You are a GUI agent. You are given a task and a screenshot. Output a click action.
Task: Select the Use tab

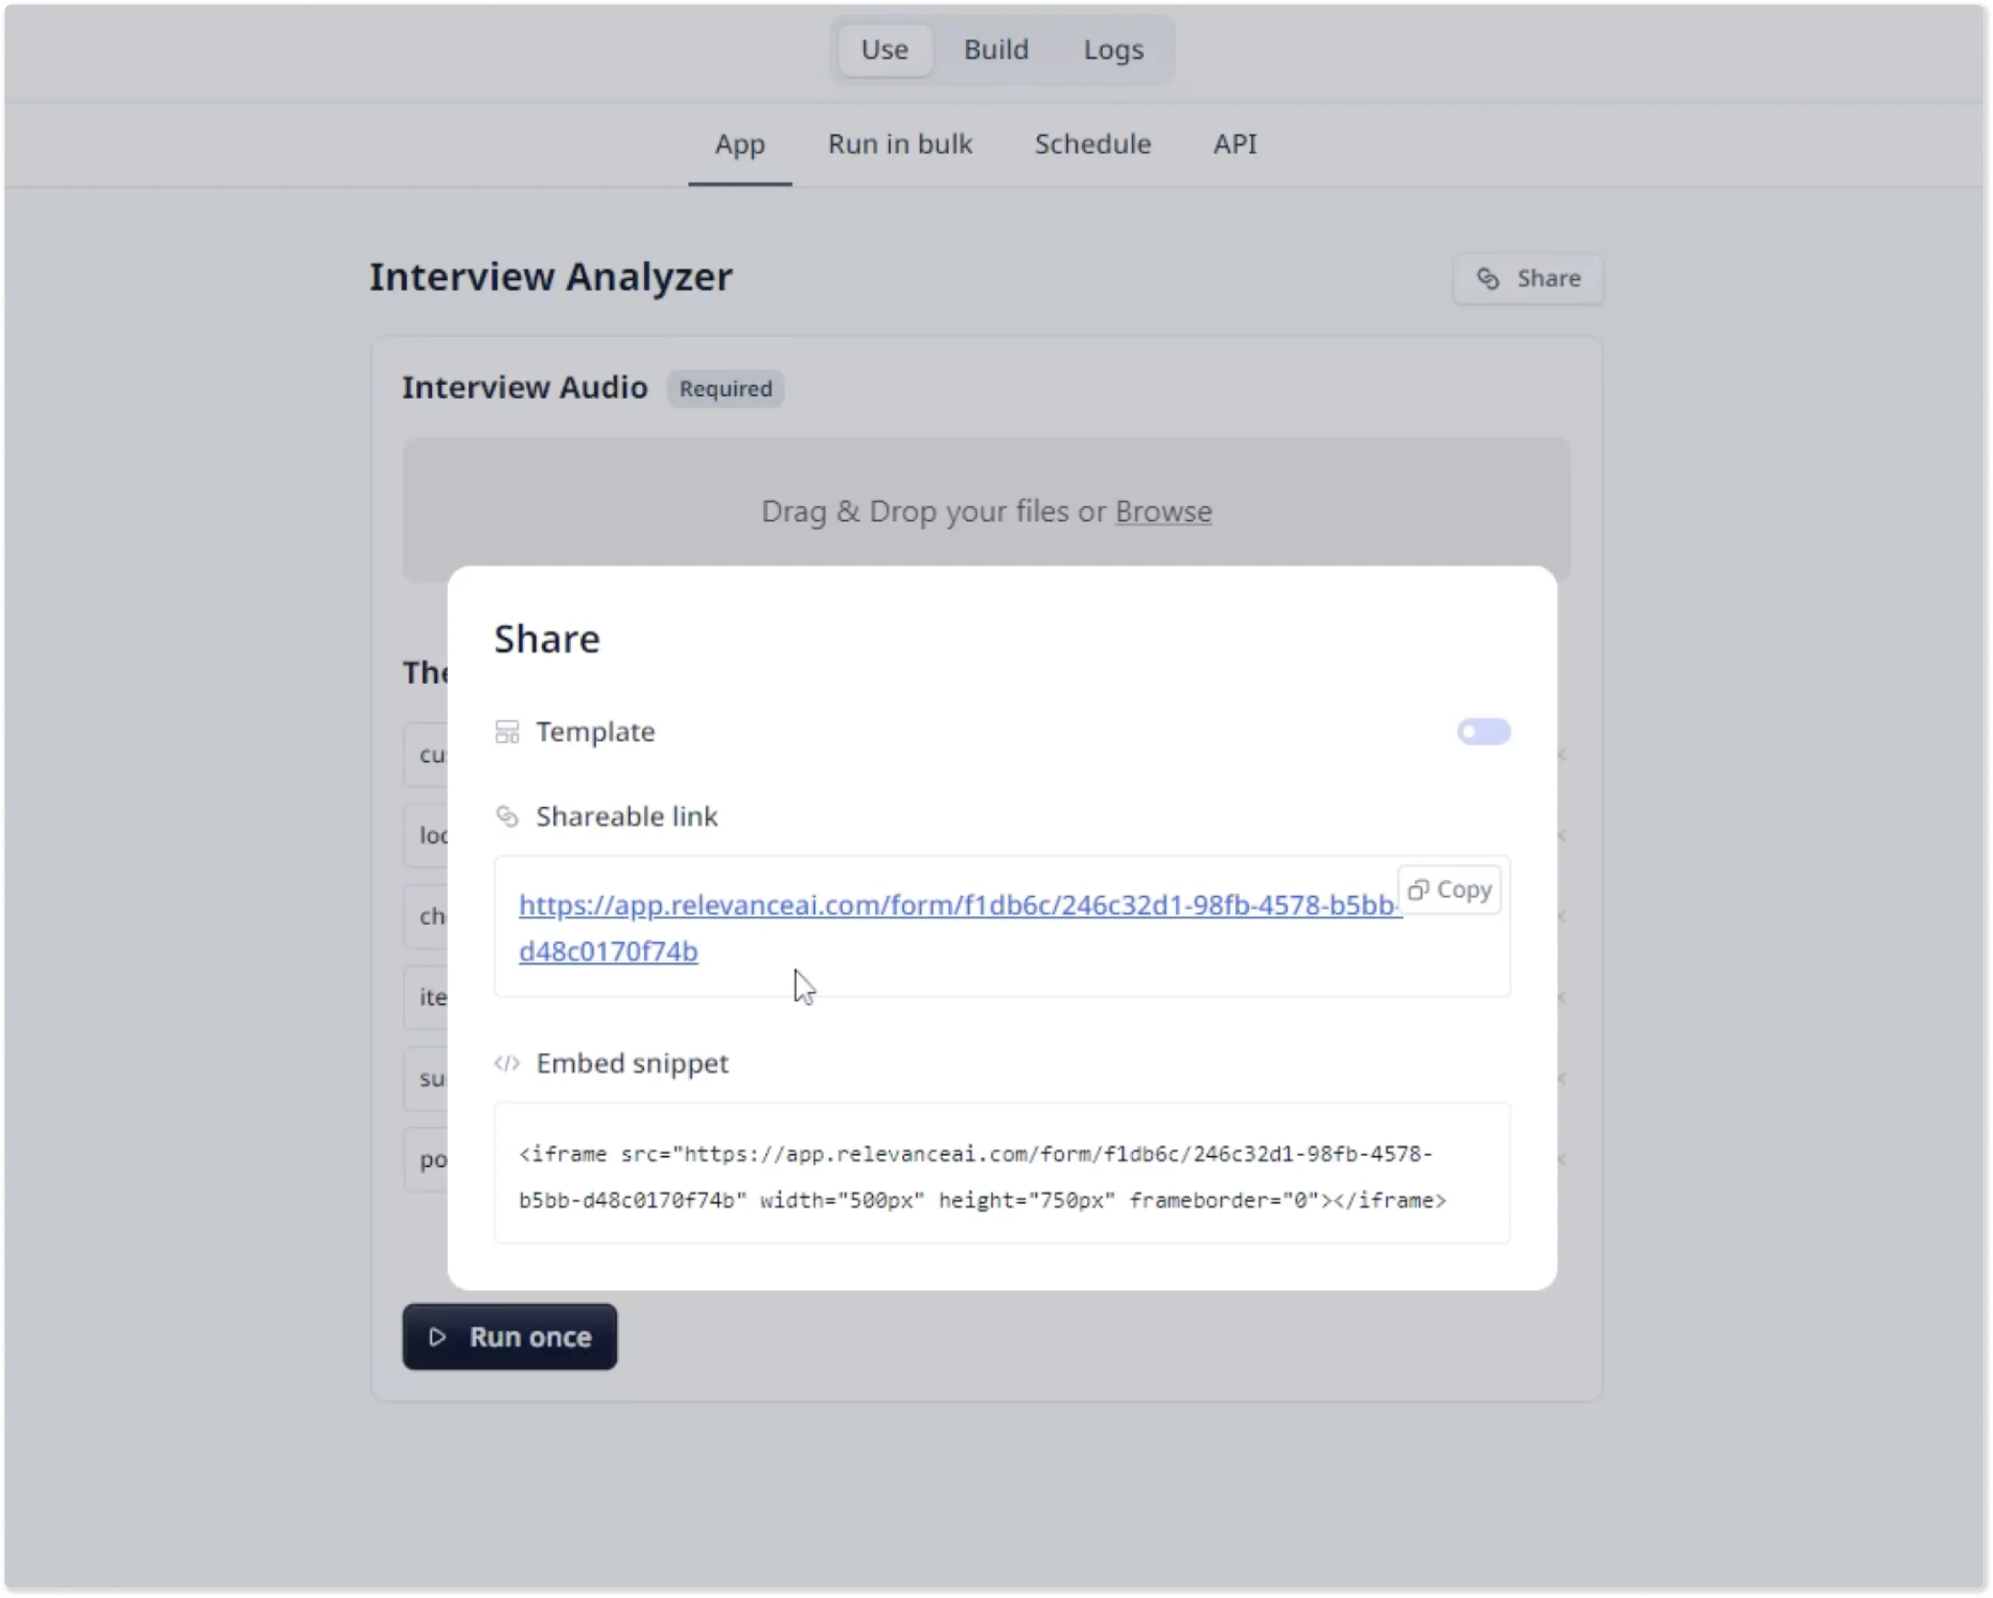tap(884, 50)
